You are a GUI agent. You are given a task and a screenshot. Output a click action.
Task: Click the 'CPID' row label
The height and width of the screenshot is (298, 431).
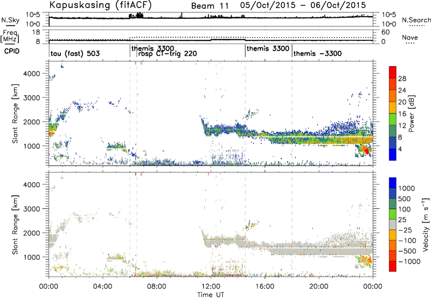tap(12, 51)
